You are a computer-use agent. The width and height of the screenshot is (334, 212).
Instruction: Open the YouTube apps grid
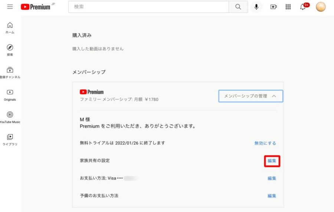coord(288,7)
